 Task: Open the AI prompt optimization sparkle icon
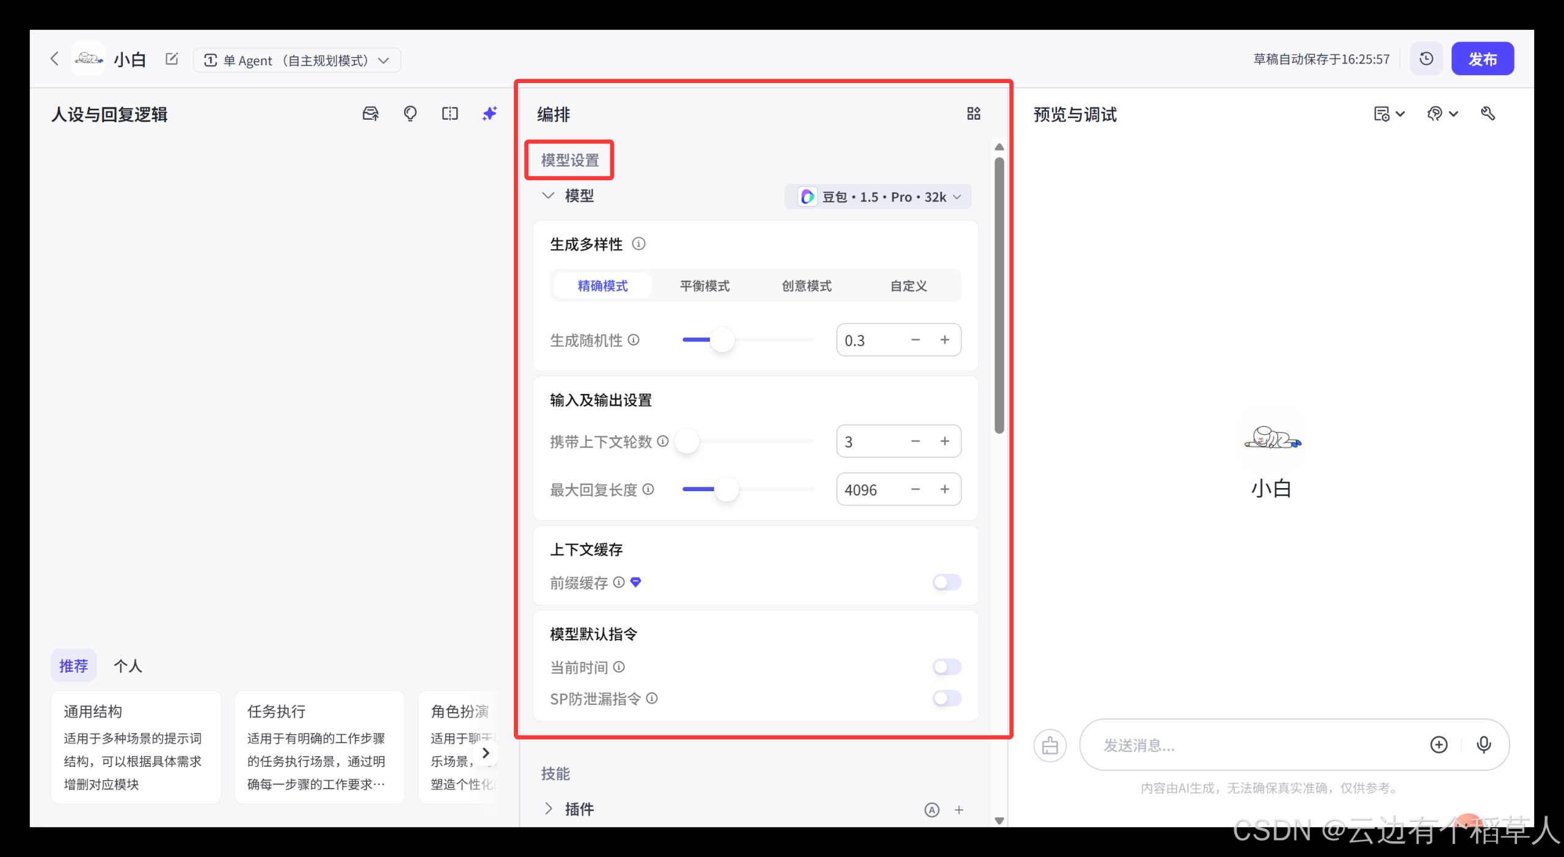point(489,114)
